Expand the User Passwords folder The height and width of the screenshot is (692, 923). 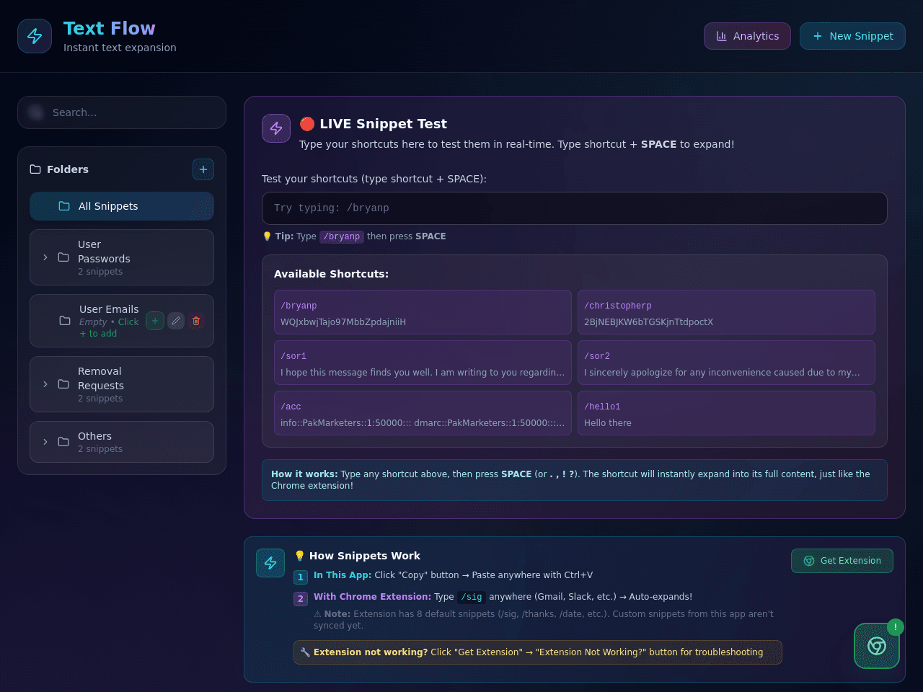45,257
